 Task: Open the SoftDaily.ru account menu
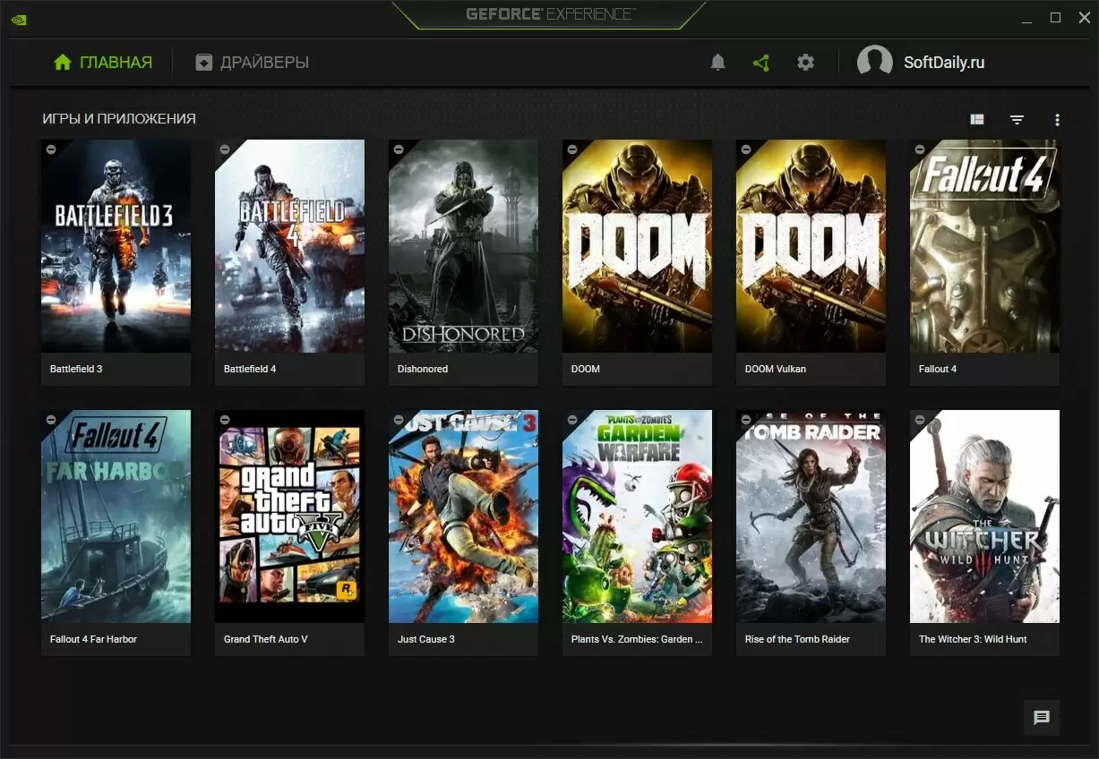tap(944, 63)
